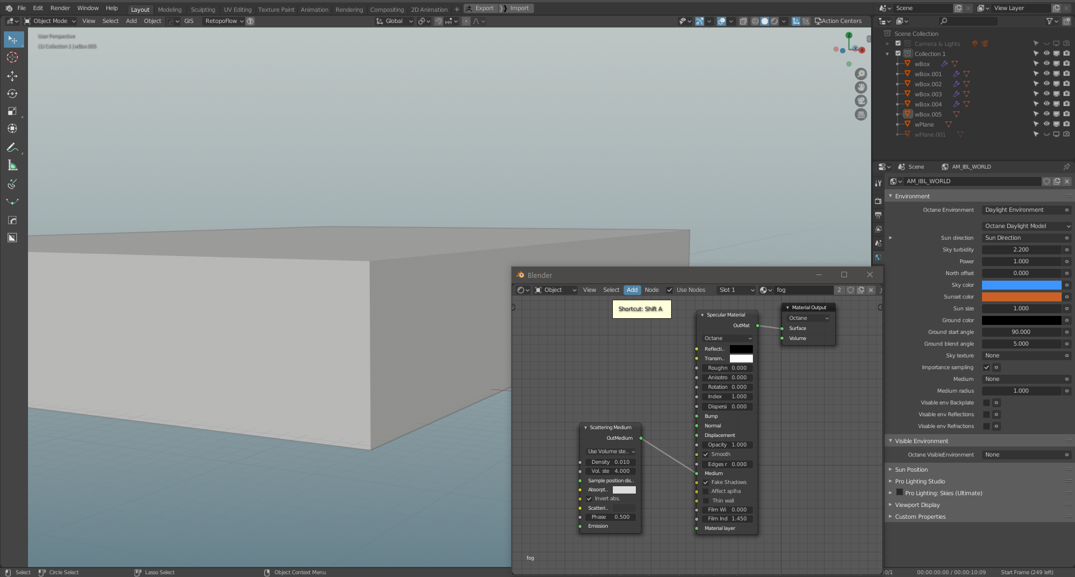Select the Rotate tool
This screenshot has height=577, width=1075.
(x=12, y=94)
